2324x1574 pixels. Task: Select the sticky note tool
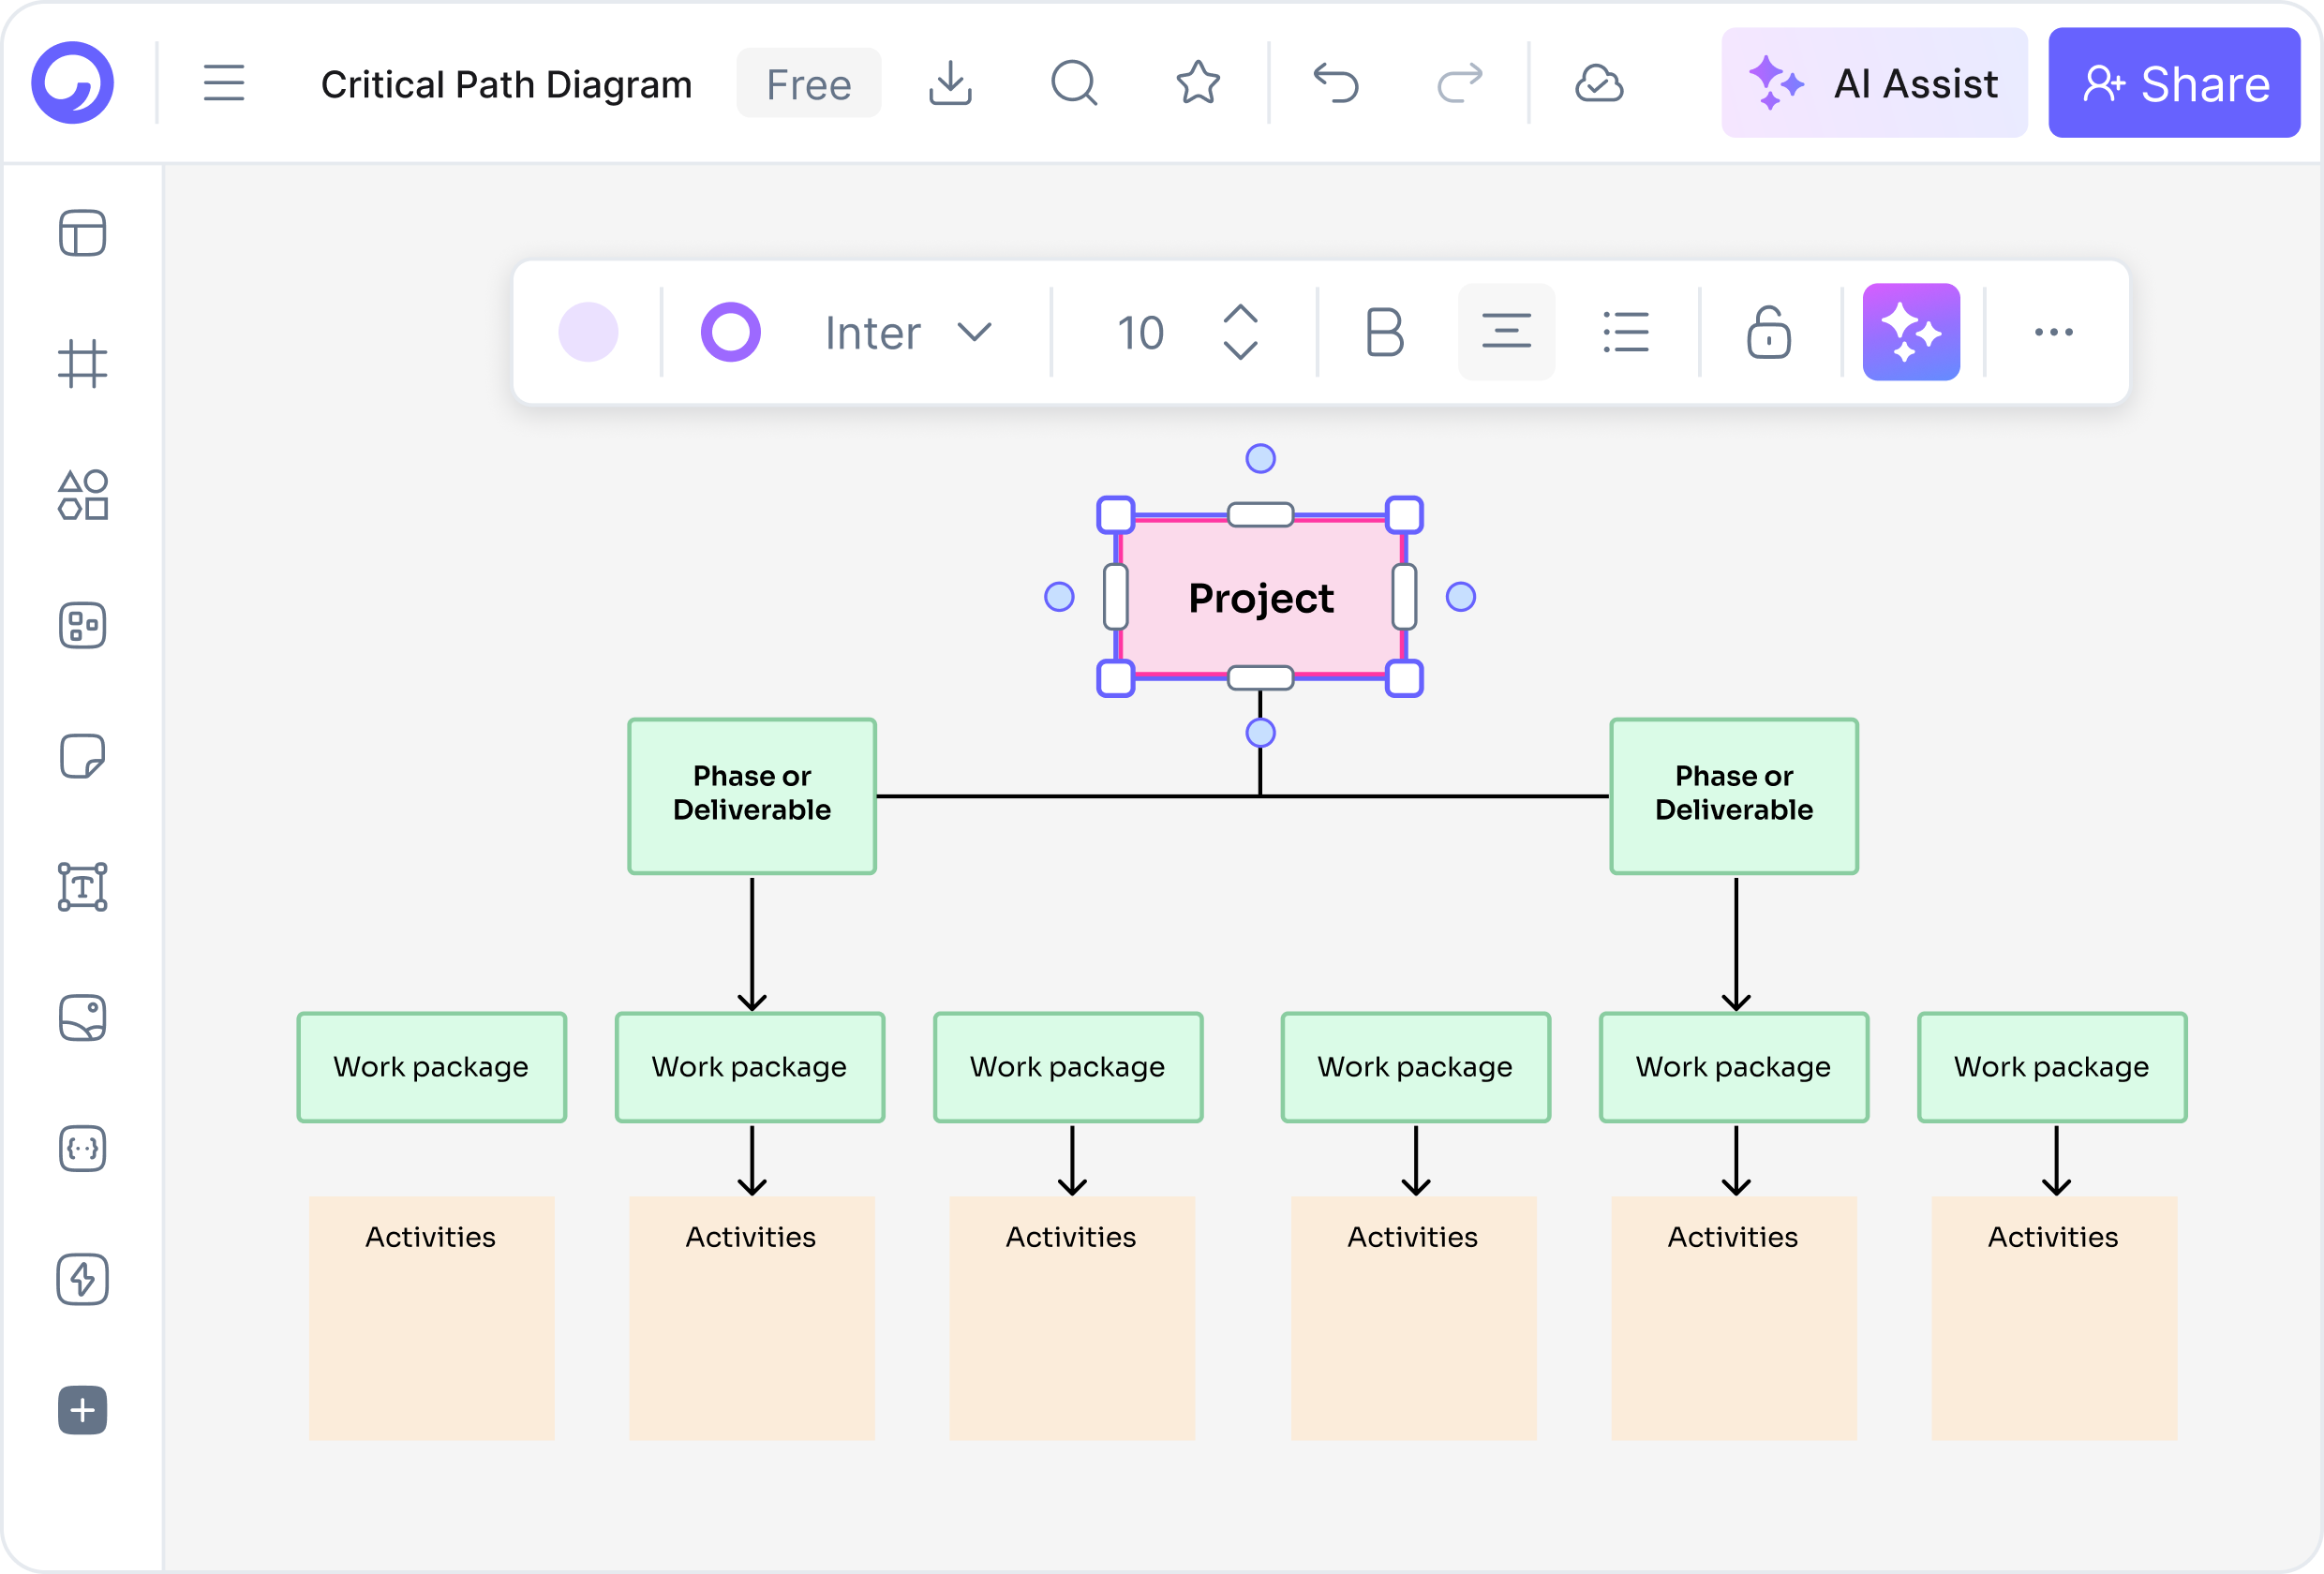coord(83,757)
